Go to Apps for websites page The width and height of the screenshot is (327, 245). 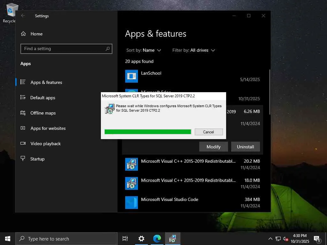[48, 128]
